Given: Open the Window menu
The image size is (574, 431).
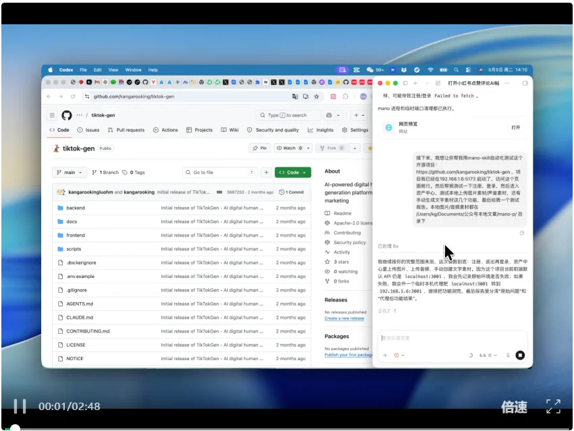Looking at the screenshot, I should [133, 70].
